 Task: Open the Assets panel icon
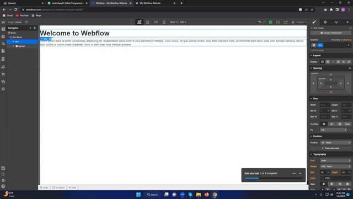[3, 82]
